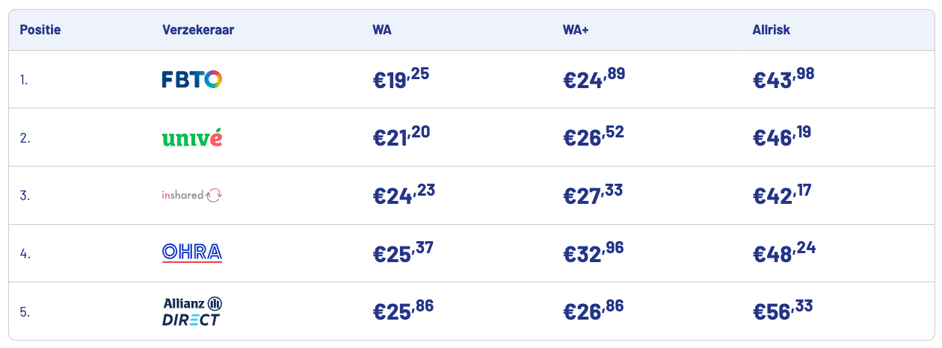
Task: Select the WA+ column header
Action: point(576,30)
